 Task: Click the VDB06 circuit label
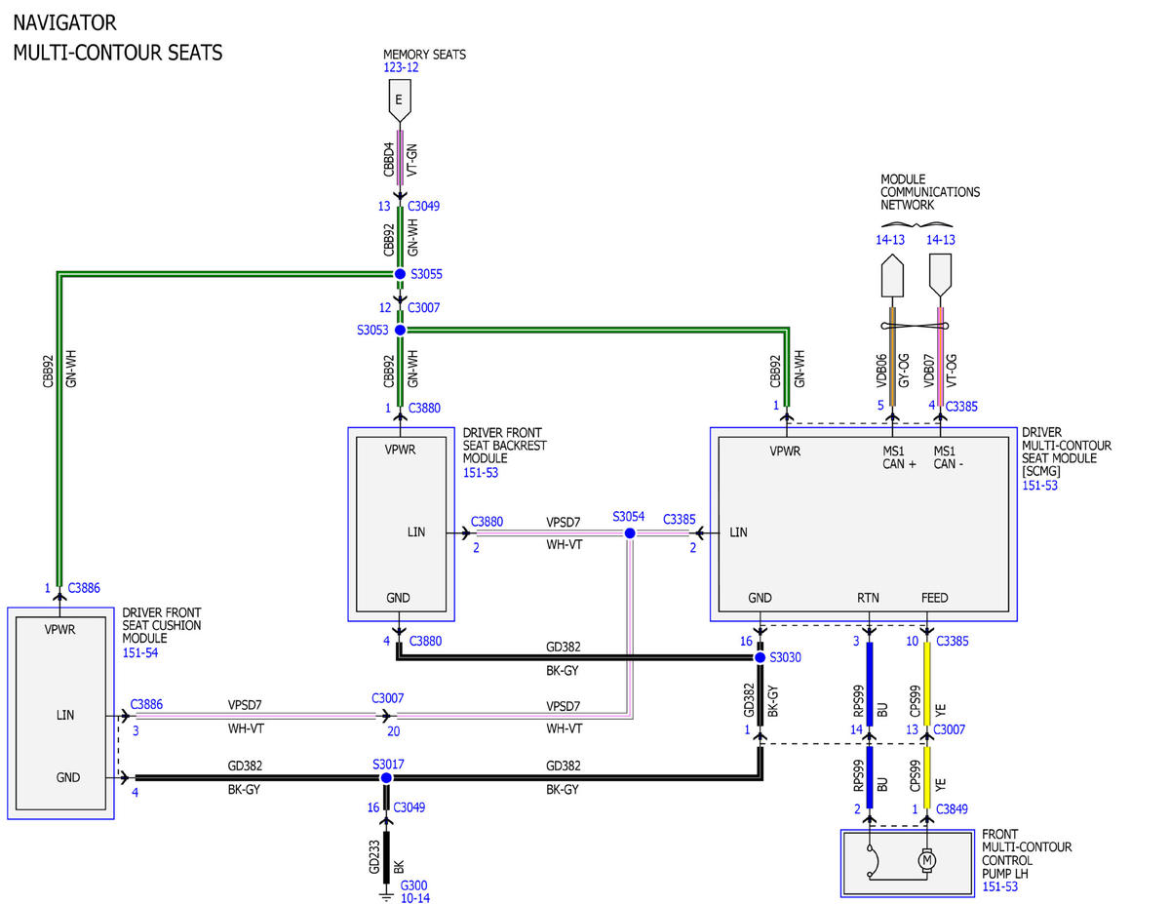(x=882, y=371)
